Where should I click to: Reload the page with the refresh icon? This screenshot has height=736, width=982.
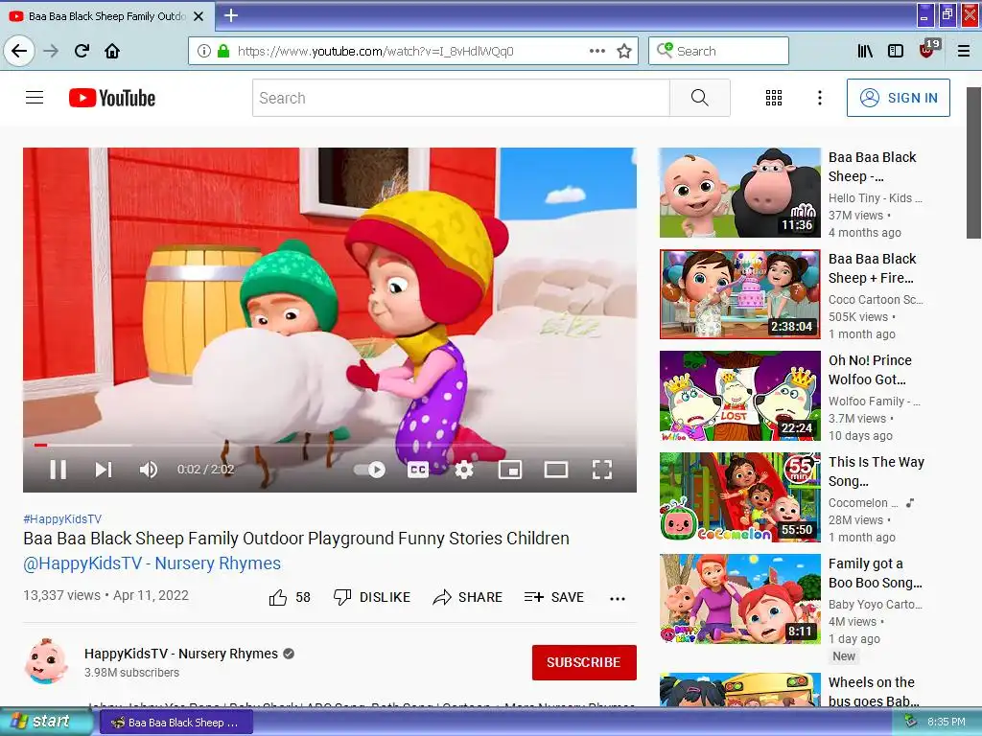click(82, 51)
